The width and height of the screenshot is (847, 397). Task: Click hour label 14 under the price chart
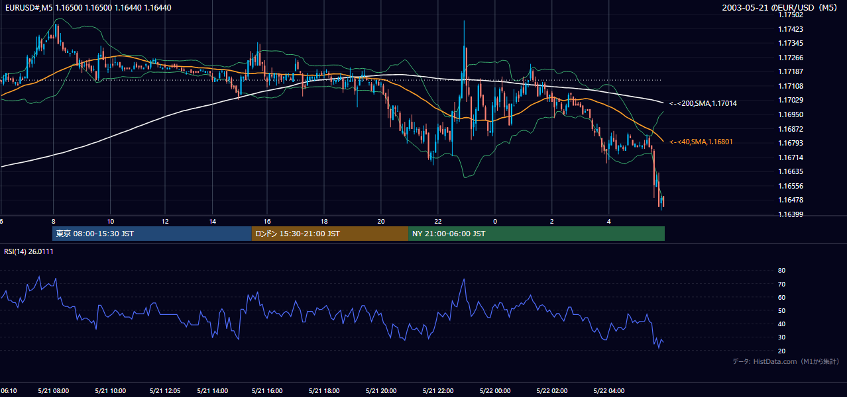pyautogui.click(x=212, y=221)
